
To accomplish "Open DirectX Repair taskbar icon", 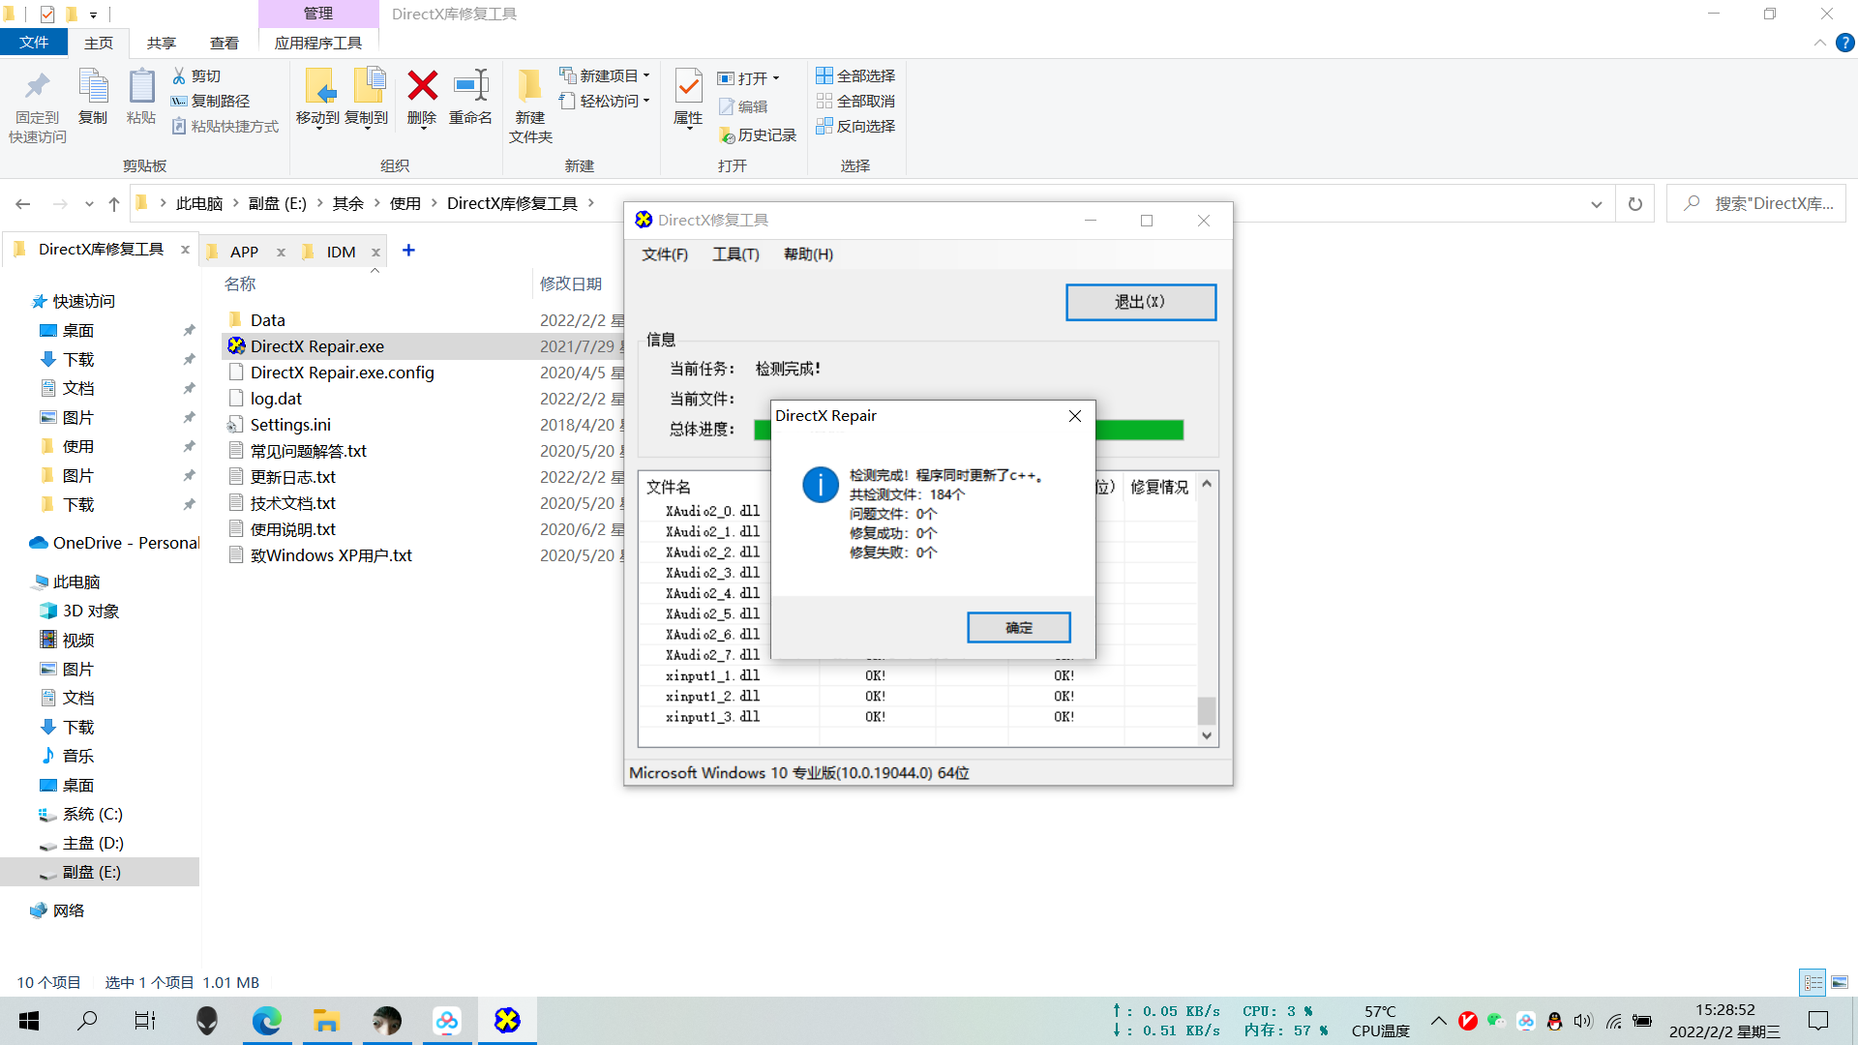I will click(507, 1021).
